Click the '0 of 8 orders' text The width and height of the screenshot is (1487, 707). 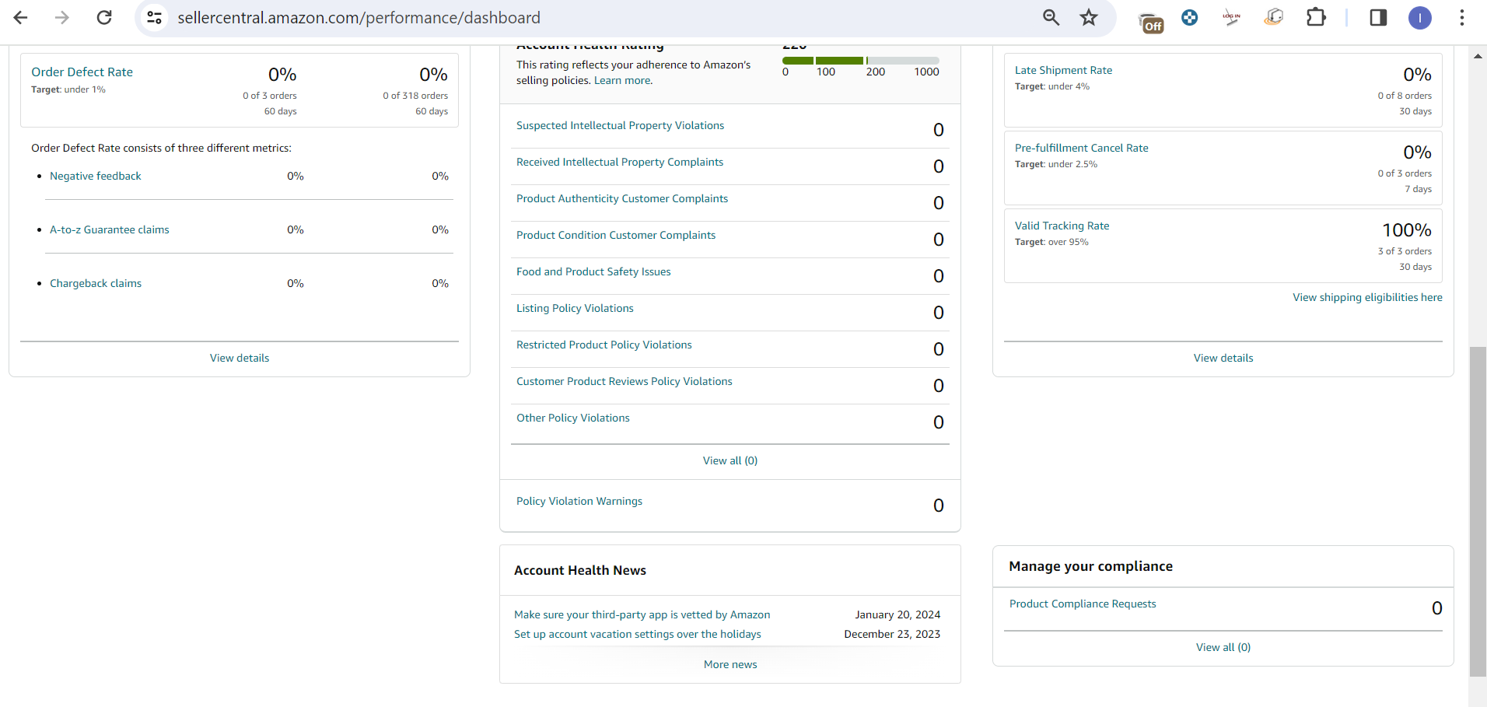tap(1405, 96)
